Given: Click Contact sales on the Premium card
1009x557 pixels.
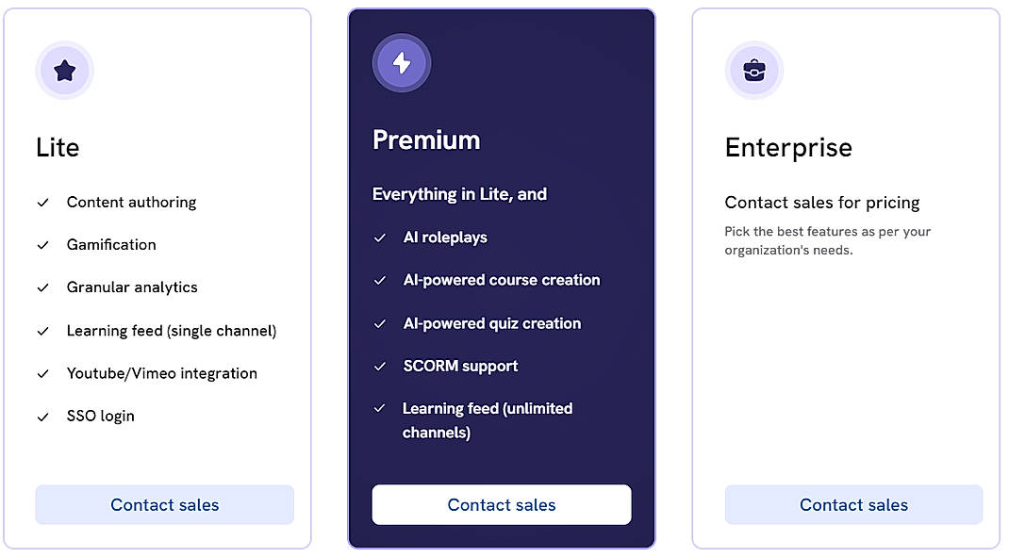Looking at the screenshot, I should tap(501, 504).
